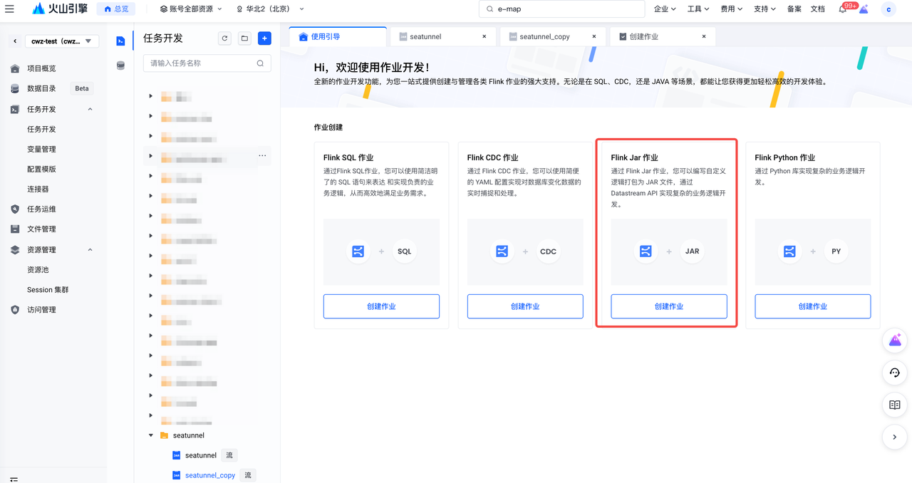Select 变量管理 sidebar item
912x483 pixels.
pyautogui.click(x=41, y=149)
